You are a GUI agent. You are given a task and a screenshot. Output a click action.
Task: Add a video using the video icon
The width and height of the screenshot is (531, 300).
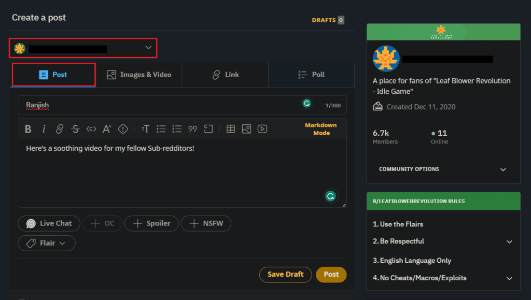point(262,128)
